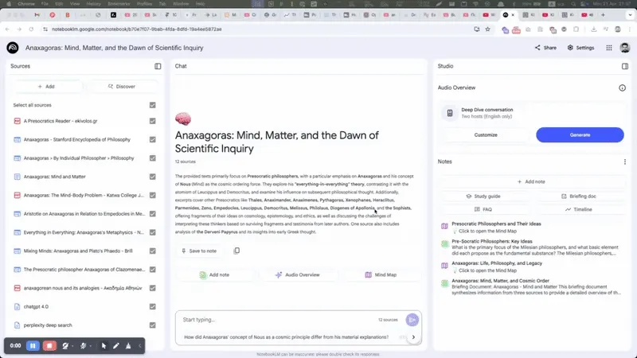Open the Share dialog

tap(545, 48)
